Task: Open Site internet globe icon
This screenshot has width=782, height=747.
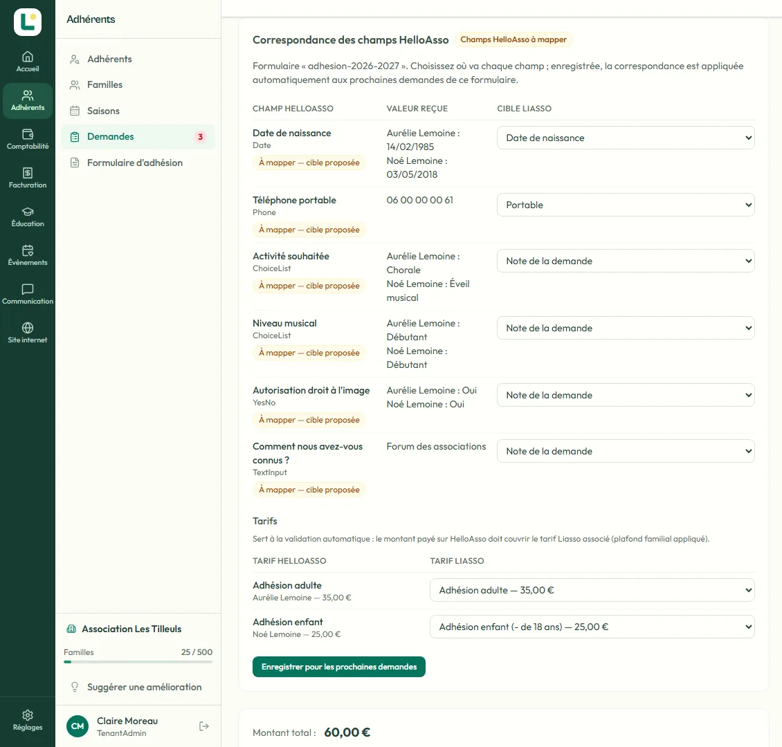Action: pyautogui.click(x=28, y=327)
